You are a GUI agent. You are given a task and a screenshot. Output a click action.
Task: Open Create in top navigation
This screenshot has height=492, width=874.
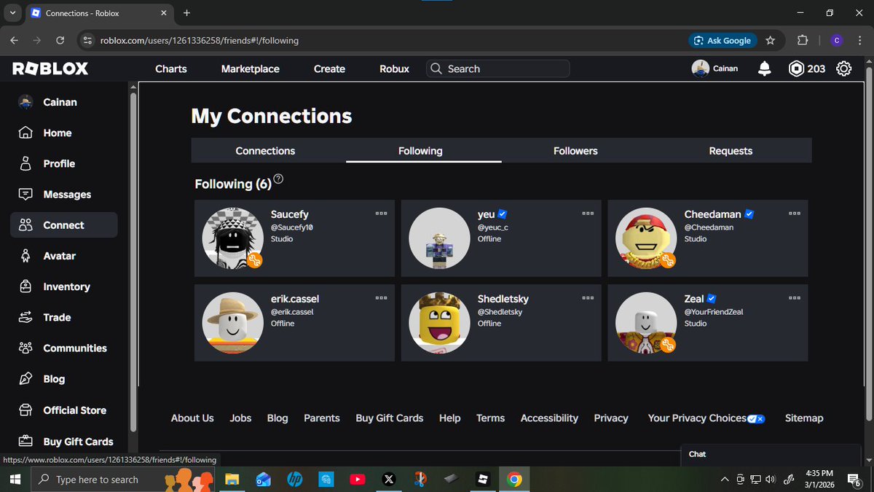coord(329,69)
